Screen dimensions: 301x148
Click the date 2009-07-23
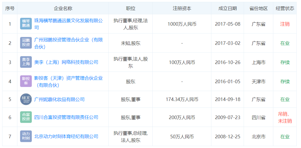227,117
